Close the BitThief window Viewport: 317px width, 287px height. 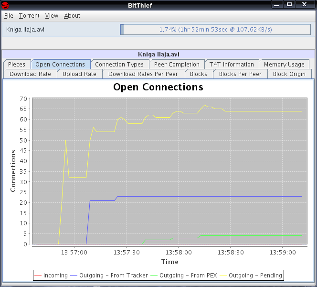[304, 5]
